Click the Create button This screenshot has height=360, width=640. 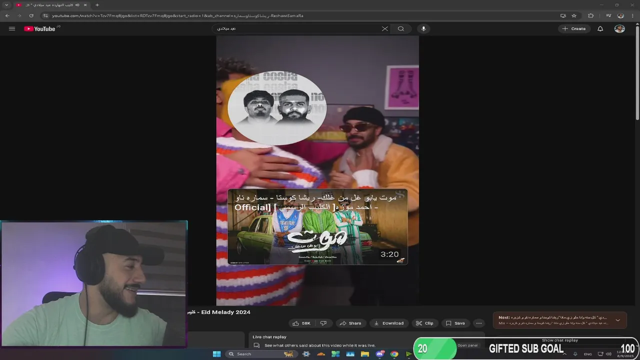[573, 28]
